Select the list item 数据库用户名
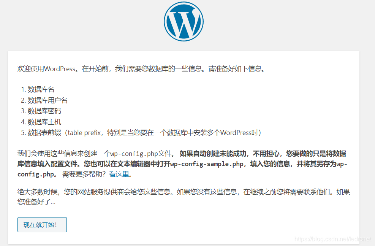Viewport: 375px width, 246px height. click(x=47, y=100)
